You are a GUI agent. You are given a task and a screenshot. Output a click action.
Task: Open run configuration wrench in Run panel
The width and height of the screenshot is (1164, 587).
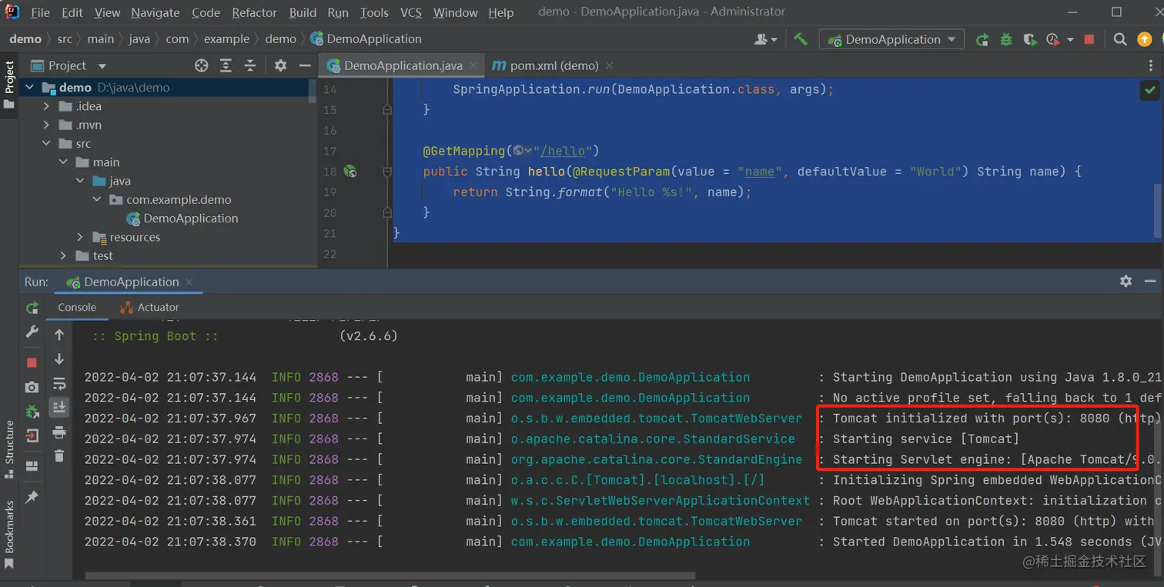(x=32, y=332)
